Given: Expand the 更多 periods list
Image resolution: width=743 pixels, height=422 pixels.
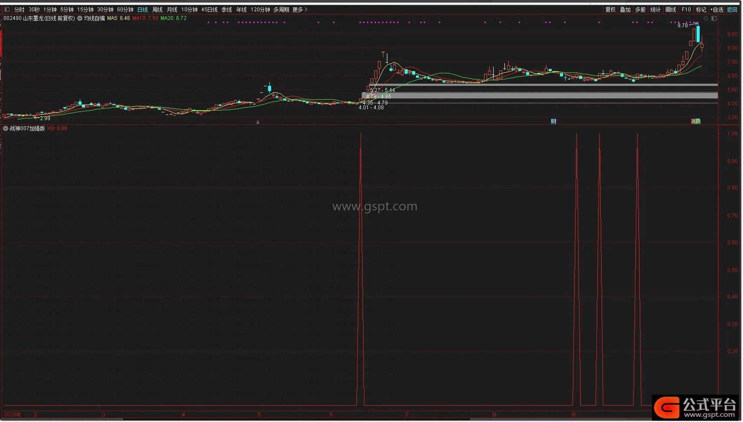Looking at the screenshot, I should coord(299,10).
